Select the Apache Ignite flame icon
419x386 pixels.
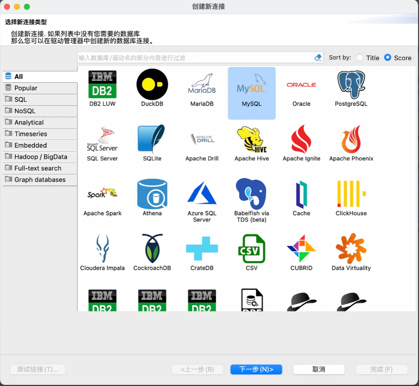301,139
